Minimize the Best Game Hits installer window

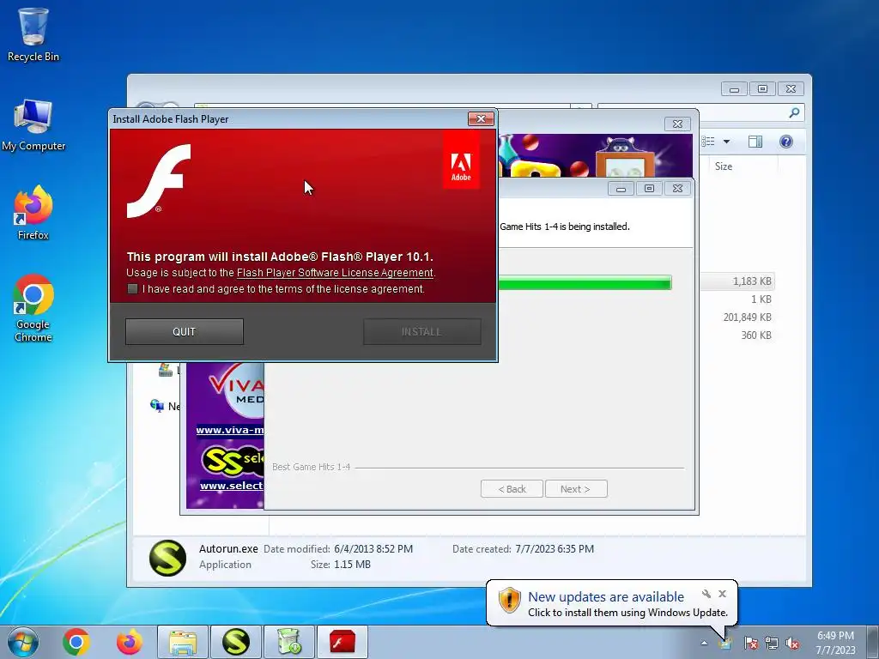(621, 189)
